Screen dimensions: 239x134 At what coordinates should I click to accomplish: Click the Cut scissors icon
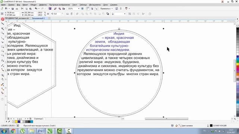coord(22,9)
